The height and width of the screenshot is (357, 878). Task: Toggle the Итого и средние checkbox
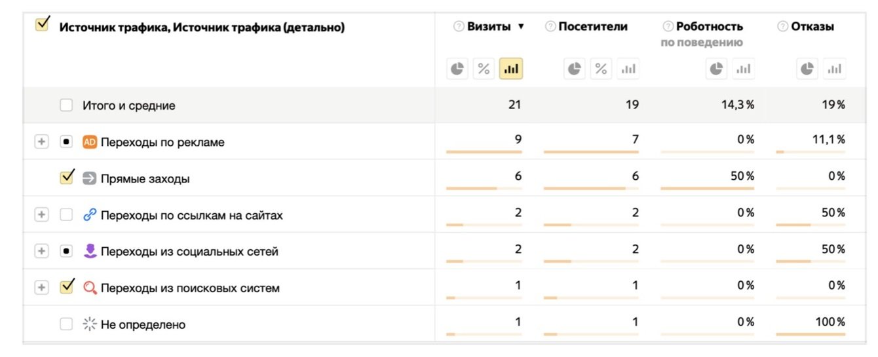click(x=66, y=105)
